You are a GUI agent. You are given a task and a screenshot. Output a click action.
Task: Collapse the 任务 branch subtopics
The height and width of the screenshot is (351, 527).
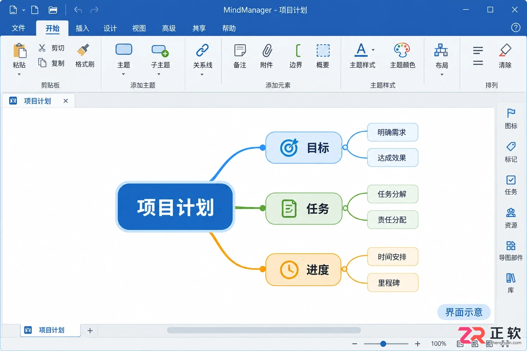tap(345, 208)
